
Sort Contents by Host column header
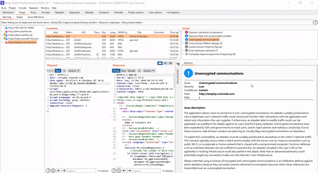pos(56,32)
